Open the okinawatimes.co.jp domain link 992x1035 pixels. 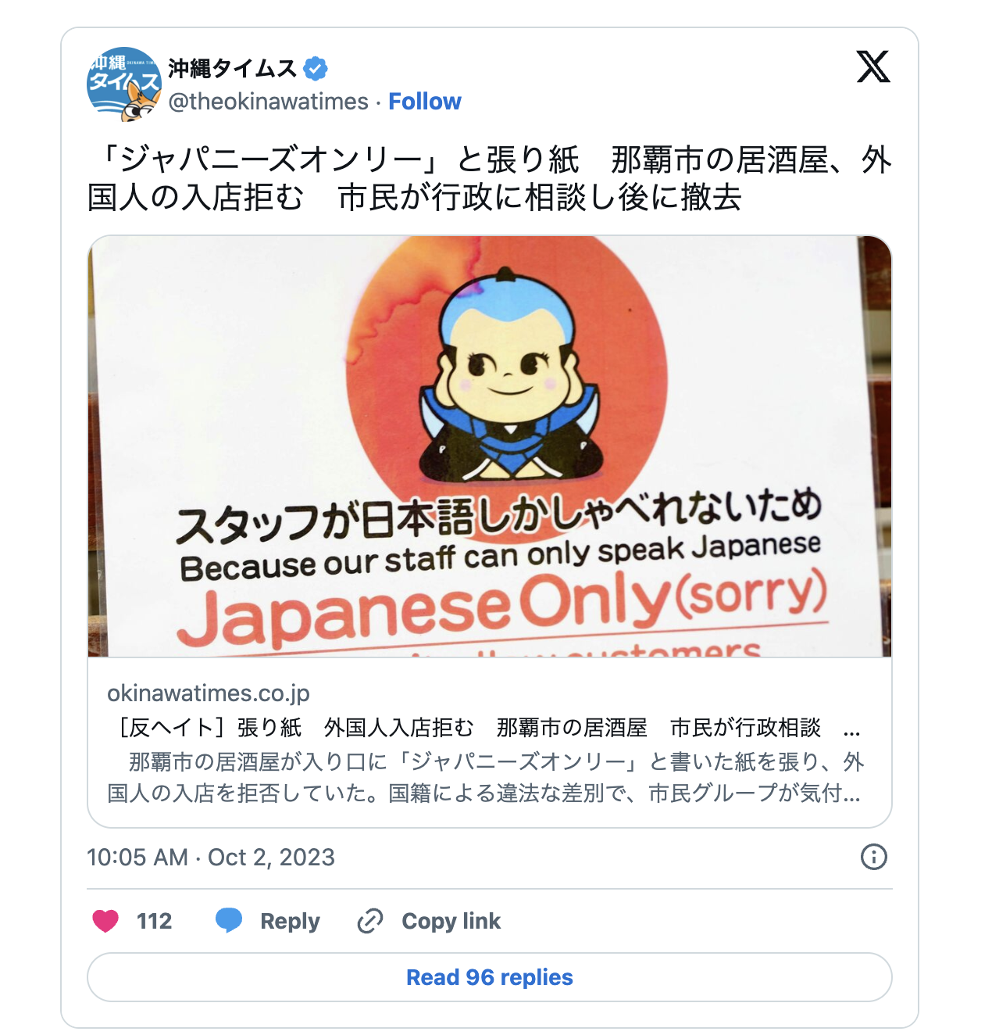coord(209,693)
